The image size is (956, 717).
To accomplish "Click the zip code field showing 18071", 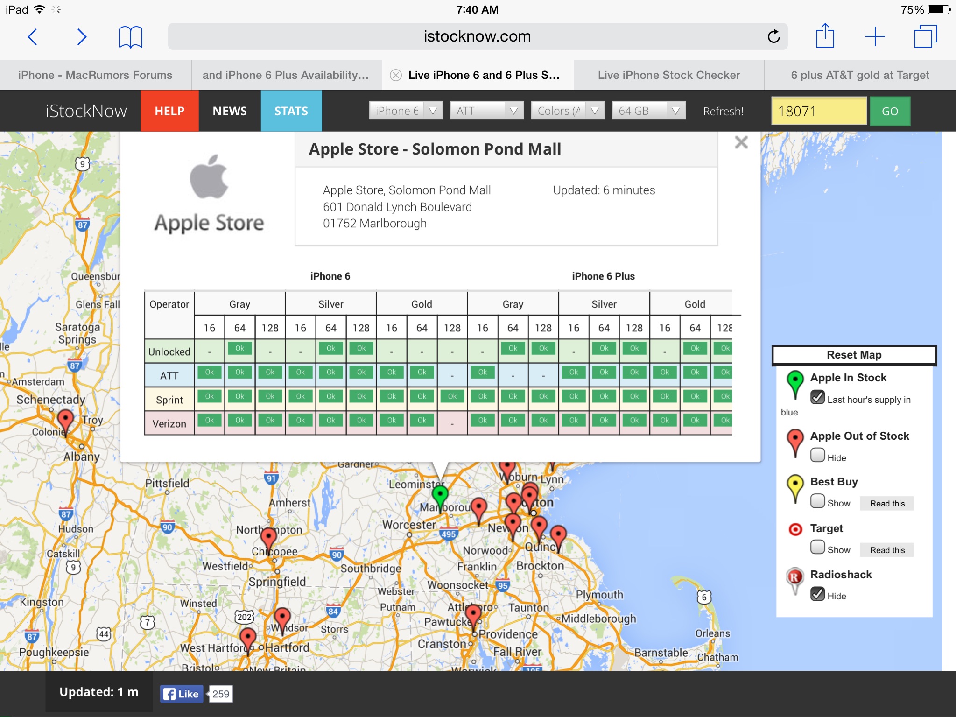I will [x=819, y=111].
